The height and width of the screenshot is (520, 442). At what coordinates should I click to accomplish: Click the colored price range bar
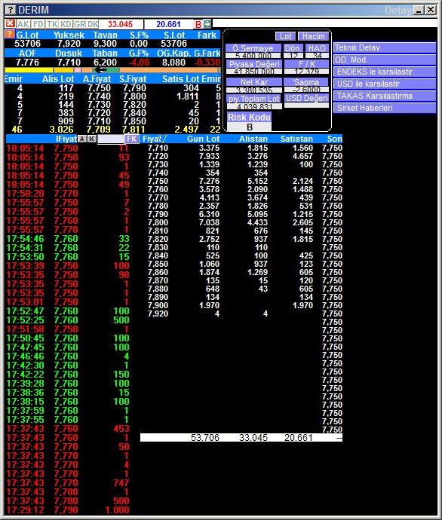(112, 70)
